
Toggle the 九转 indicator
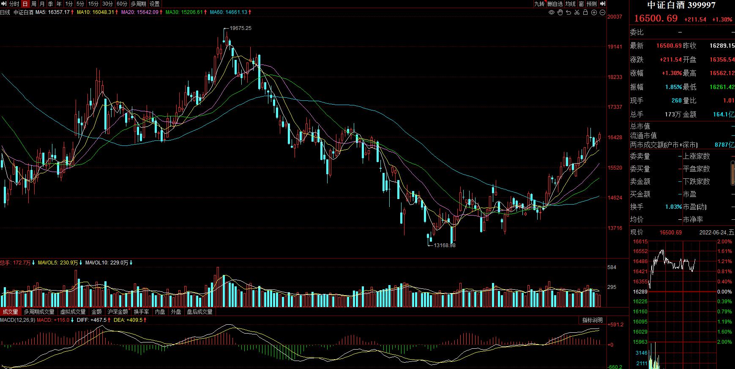(x=539, y=4)
